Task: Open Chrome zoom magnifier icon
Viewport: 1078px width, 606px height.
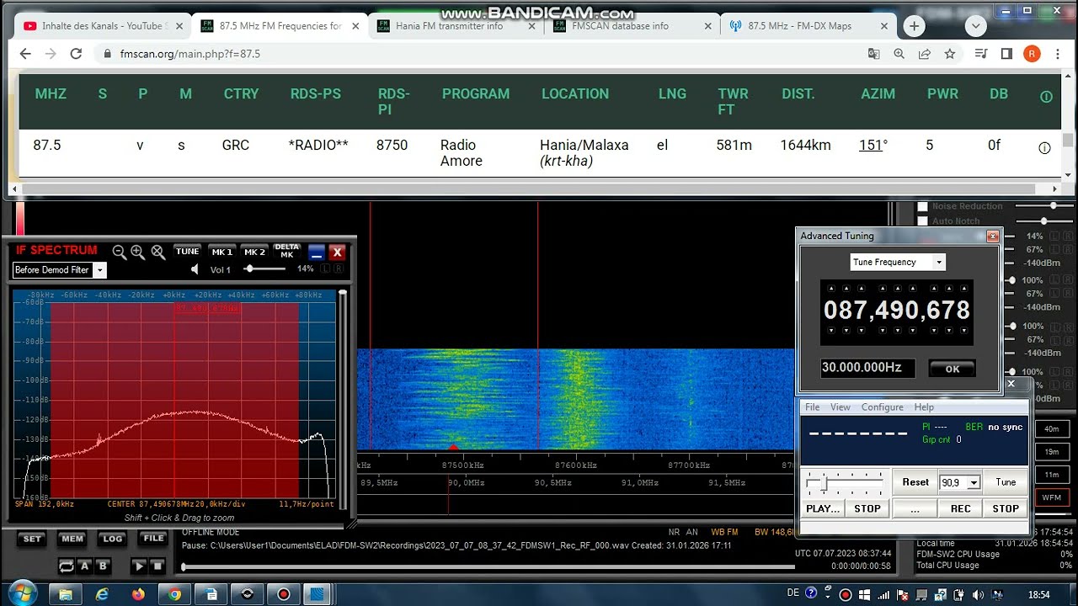Action: point(899,53)
